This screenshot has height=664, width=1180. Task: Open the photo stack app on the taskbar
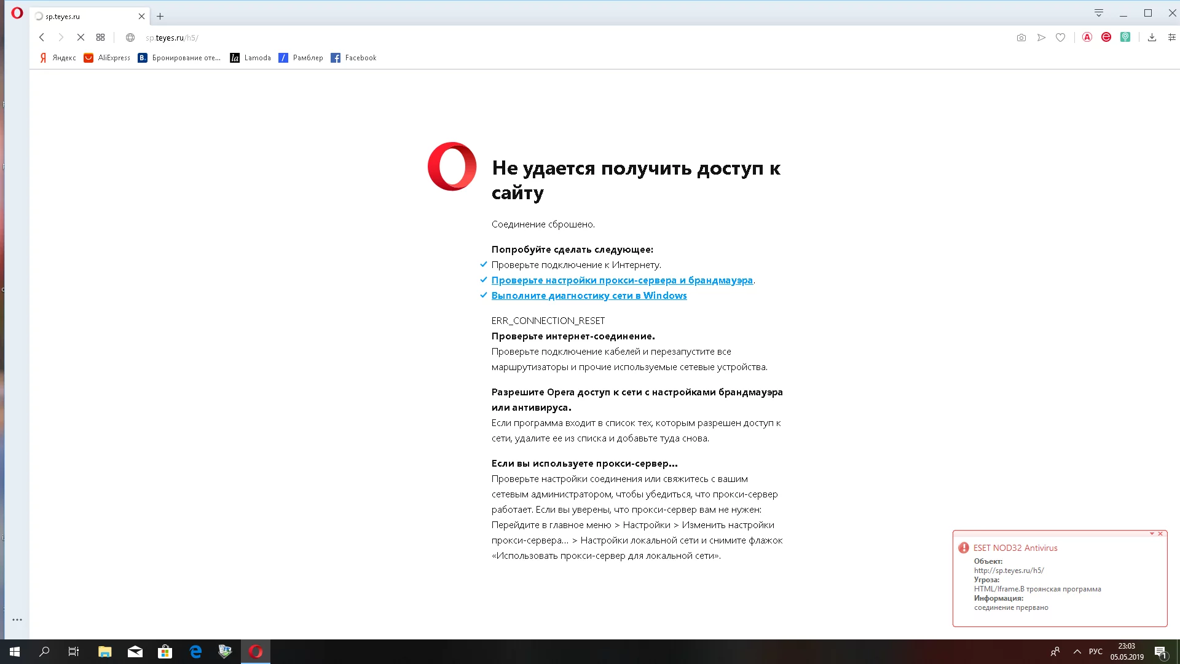[x=225, y=652]
